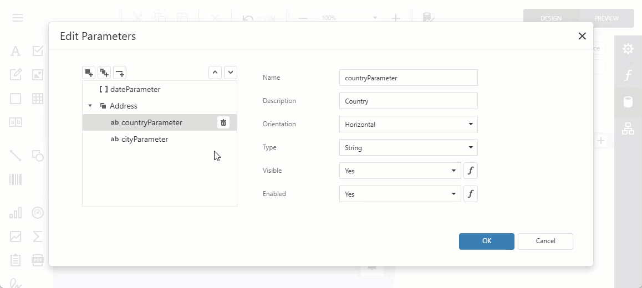642x288 pixels.
Task: Add a new parameter with the plus-square icon
Action: [89, 73]
